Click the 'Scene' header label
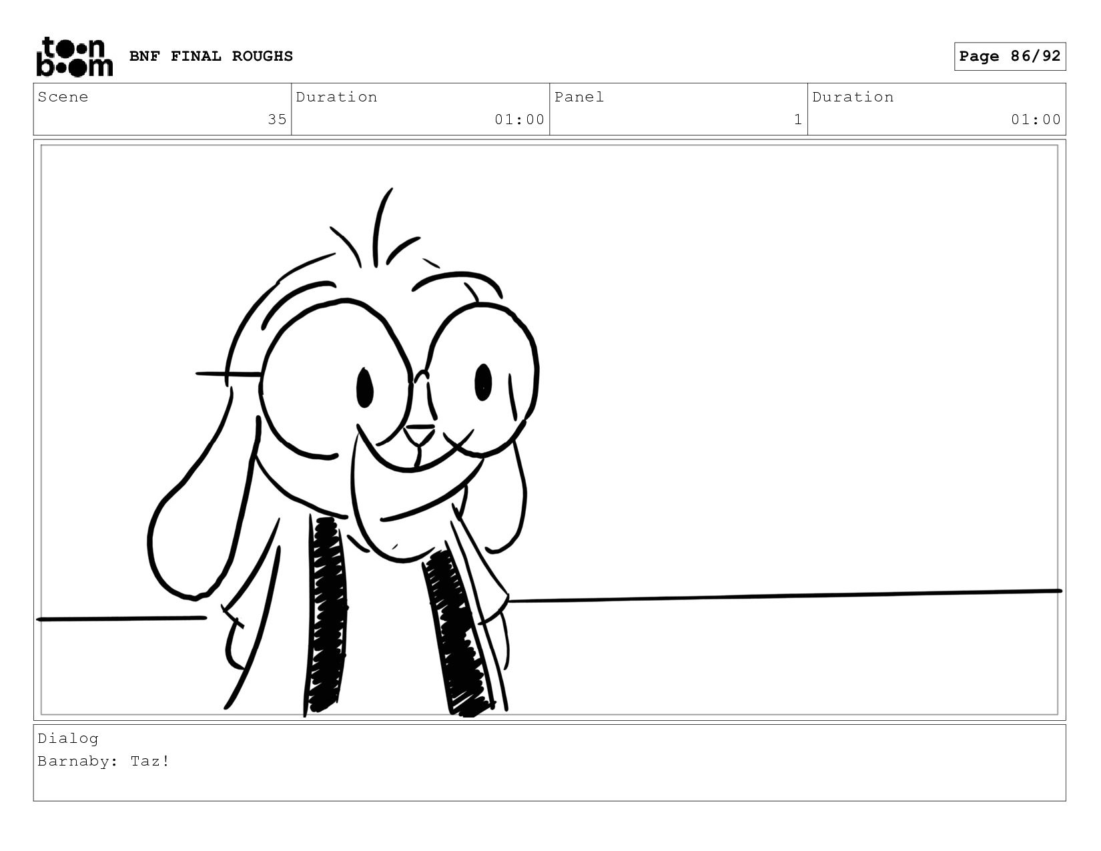 pyautogui.click(x=63, y=97)
